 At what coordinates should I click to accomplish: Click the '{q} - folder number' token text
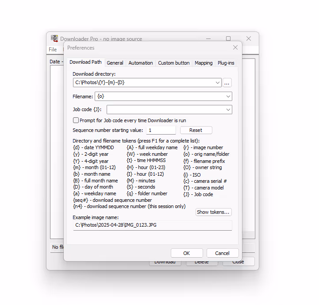point(147,193)
